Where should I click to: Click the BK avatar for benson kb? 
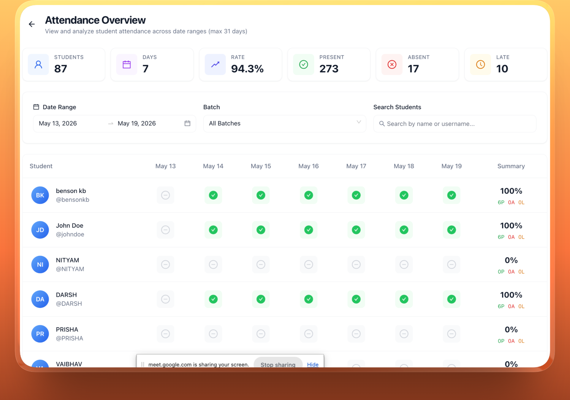click(40, 195)
